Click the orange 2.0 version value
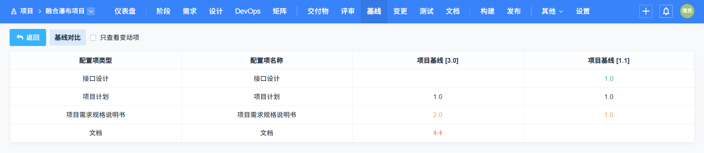This screenshot has height=153, width=704. point(438,115)
